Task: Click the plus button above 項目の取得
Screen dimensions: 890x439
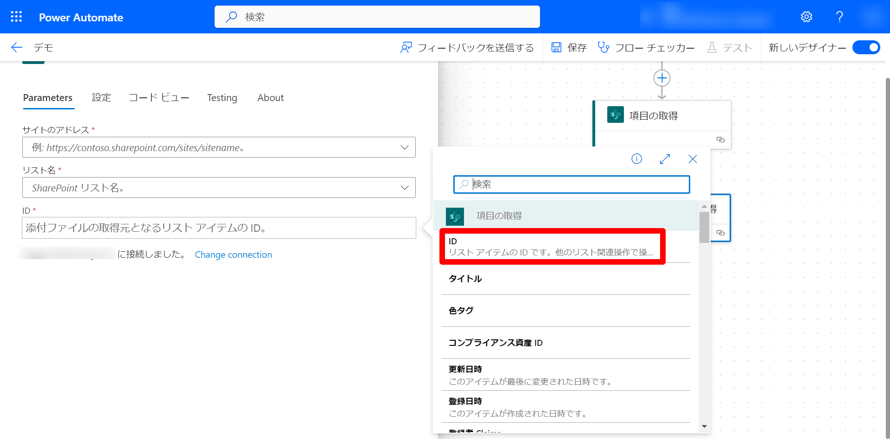Action: (x=661, y=77)
